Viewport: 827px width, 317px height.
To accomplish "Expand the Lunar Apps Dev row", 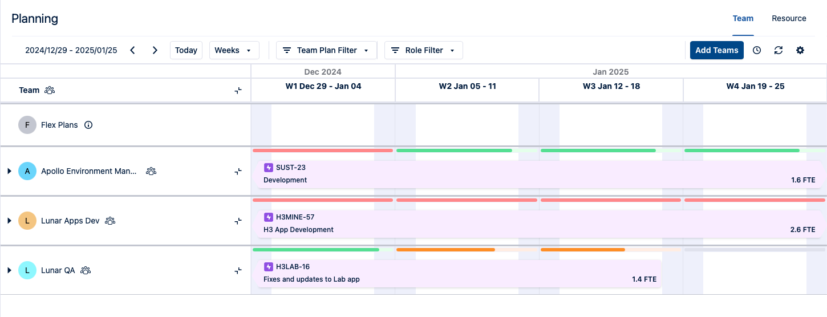I will [9, 221].
